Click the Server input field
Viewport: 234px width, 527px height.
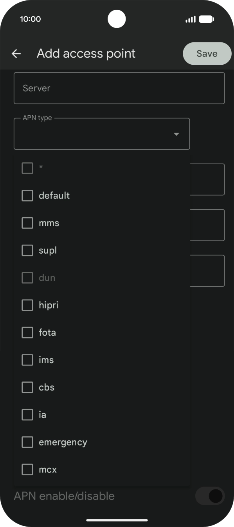tap(119, 88)
